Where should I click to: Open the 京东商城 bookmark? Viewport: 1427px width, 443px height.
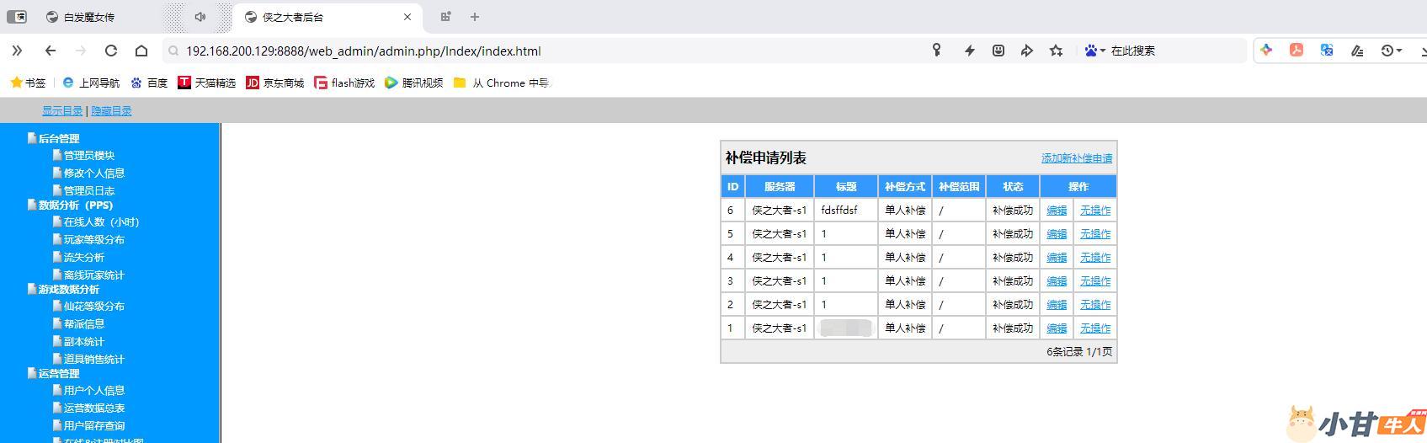(275, 83)
